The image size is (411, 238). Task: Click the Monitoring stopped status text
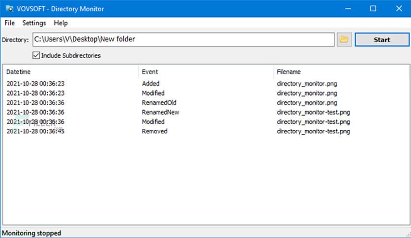(x=31, y=233)
